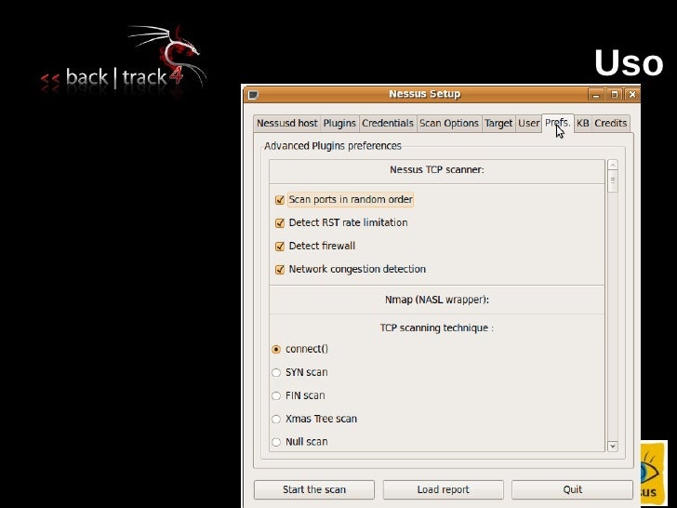This screenshot has height=508, width=677.
Task: Open the Nessusd host tab
Action: (x=287, y=123)
